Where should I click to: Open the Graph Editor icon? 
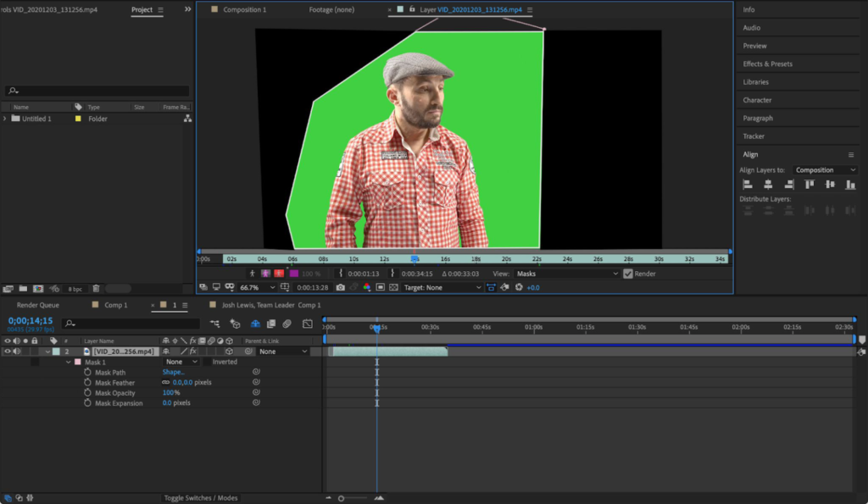tap(307, 324)
